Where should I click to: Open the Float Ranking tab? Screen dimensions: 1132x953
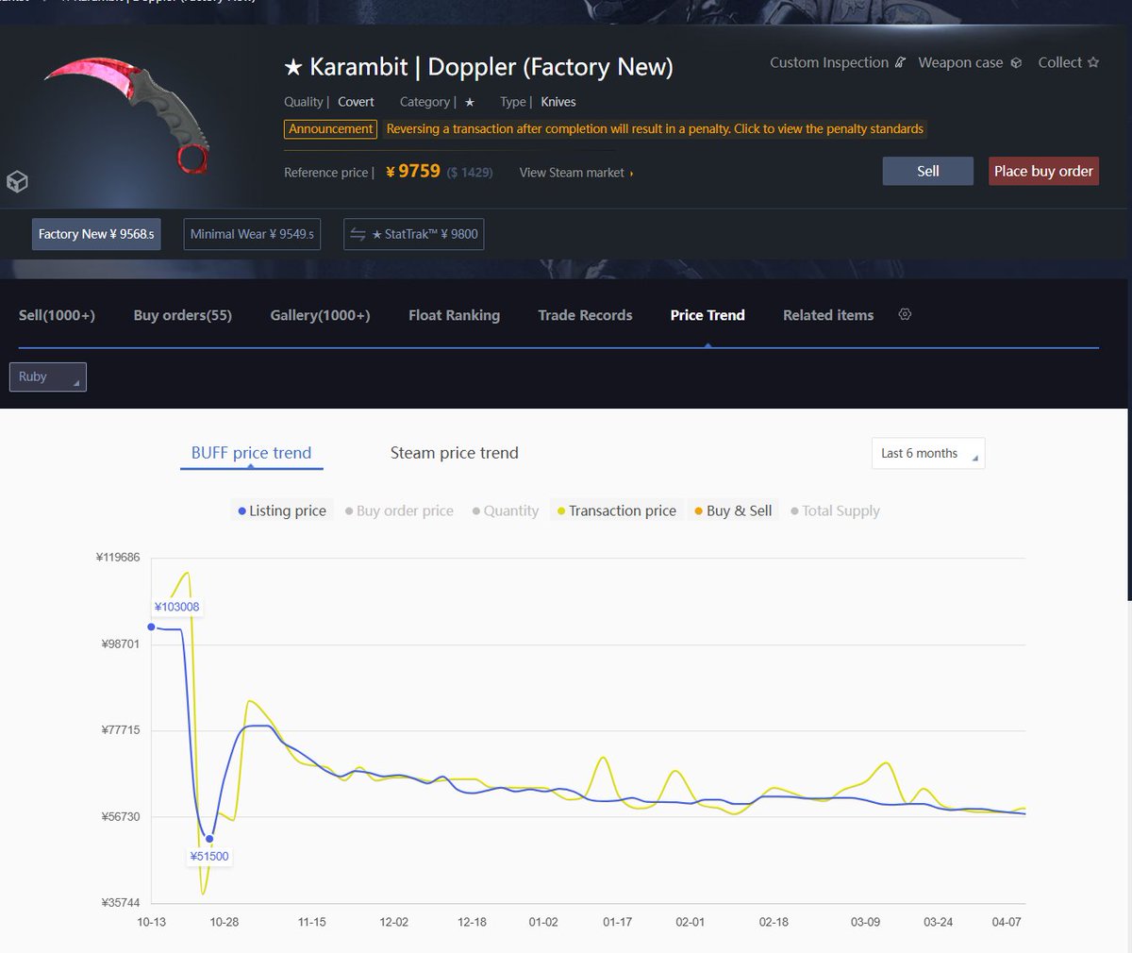coord(454,315)
